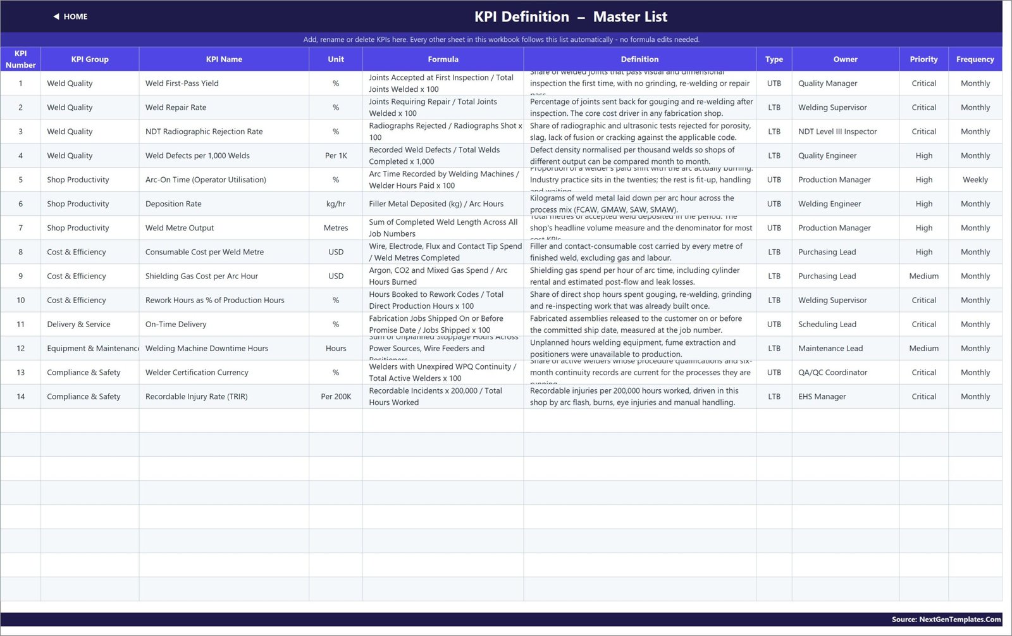Screen dimensions: 1012x636
Task: Click Arc-On Time (Operator Utilisation) cell
Action: click(x=224, y=180)
